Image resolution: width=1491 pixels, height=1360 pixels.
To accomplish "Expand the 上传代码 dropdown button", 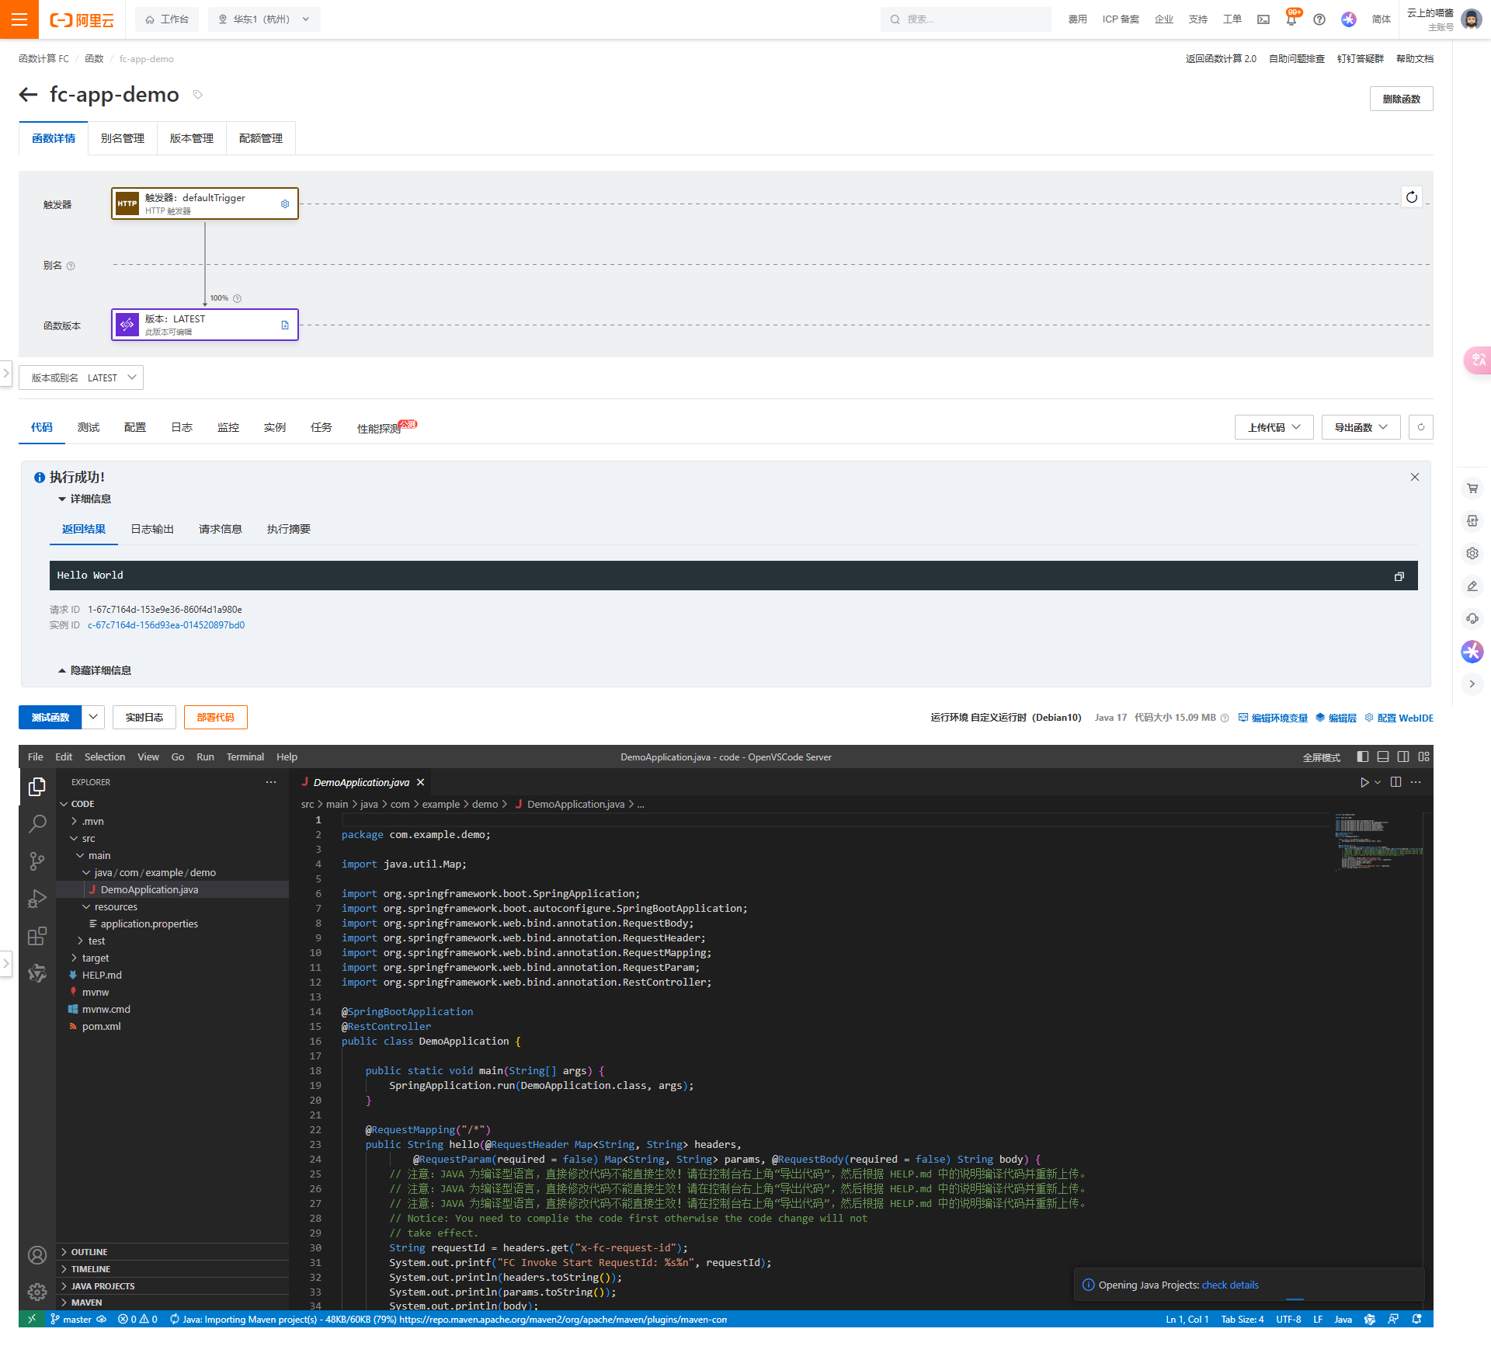I will coord(1274,427).
